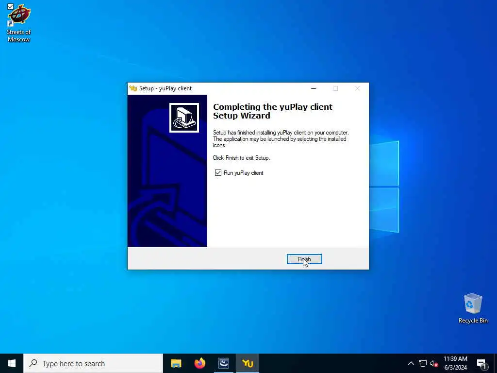This screenshot has height=373, width=497.
Task: Click the installer computer image in wizard
Action: click(184, 118)
